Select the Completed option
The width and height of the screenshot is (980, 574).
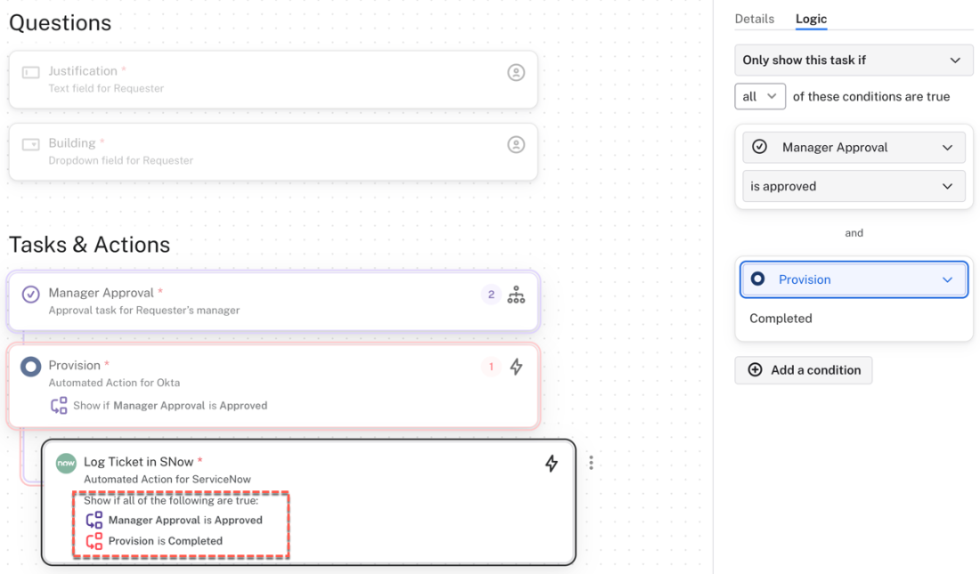pos(781,319)
